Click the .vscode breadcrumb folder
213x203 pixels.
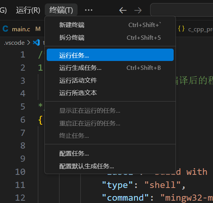(14, 43)
